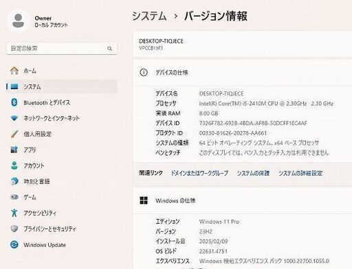Click the Owner ローカル アカウント profile name
The width and height of the screenshot is (352, 269).
51,21
